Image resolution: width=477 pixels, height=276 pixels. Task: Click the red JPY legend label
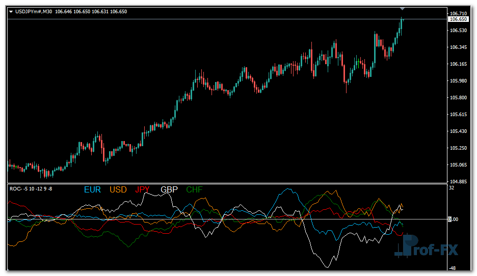(x=143, y=189)
